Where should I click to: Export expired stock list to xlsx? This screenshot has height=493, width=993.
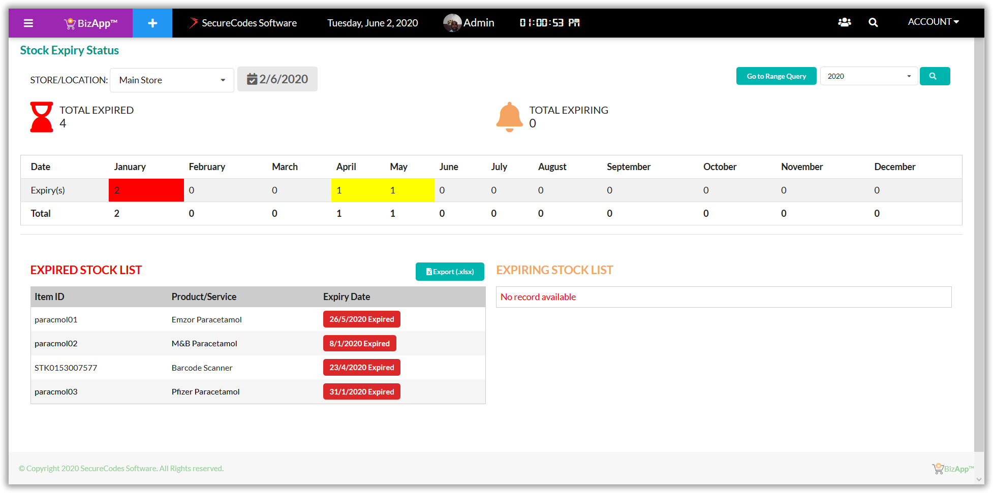(450, 272)
